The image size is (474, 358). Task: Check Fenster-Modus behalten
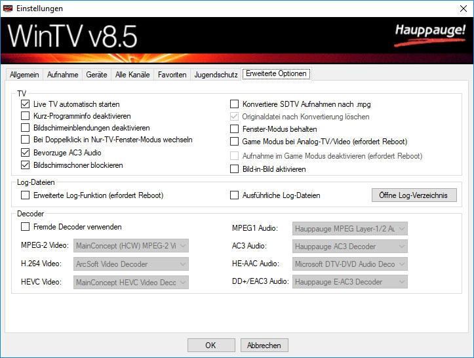pyautogui.click(x=234, y=129)
